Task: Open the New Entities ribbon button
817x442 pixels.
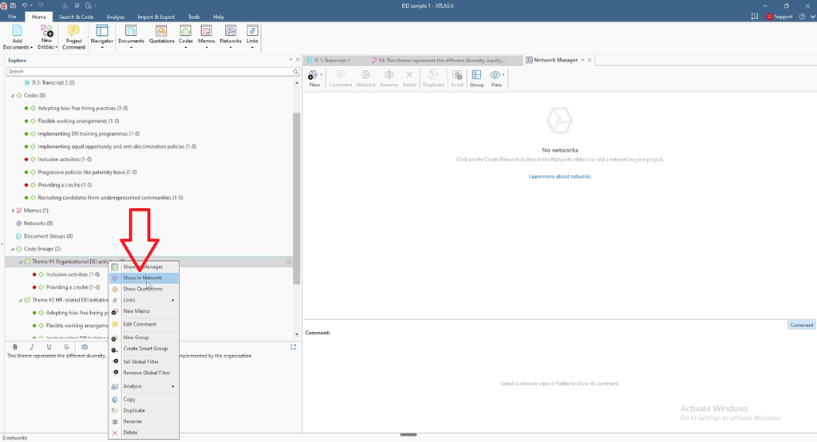Action: pos(46,37)
